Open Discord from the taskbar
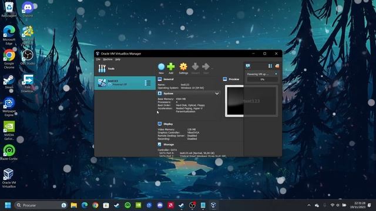This screenshot has width=376, height=211. point(160,205)
